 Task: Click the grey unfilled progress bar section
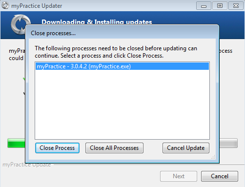coord(228,143)
